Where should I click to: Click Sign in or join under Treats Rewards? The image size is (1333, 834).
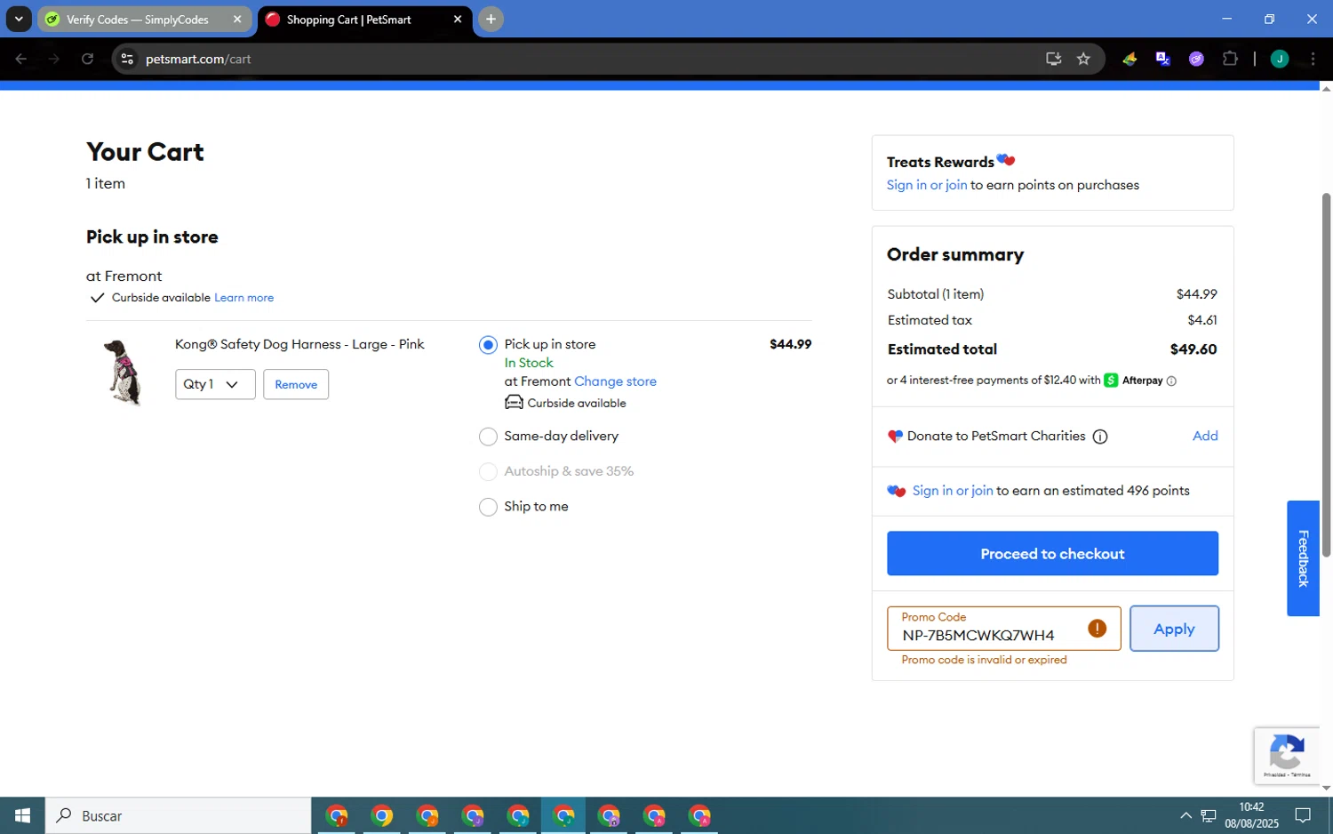[927, 185]
